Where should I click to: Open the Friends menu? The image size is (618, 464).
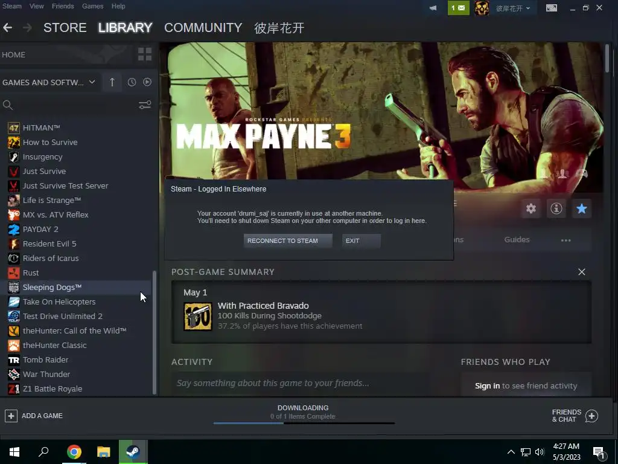(x=63, y=6)
